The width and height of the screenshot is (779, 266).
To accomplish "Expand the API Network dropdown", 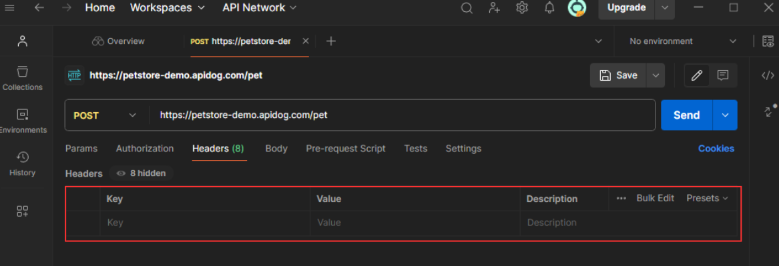I will tap(260, 8).
